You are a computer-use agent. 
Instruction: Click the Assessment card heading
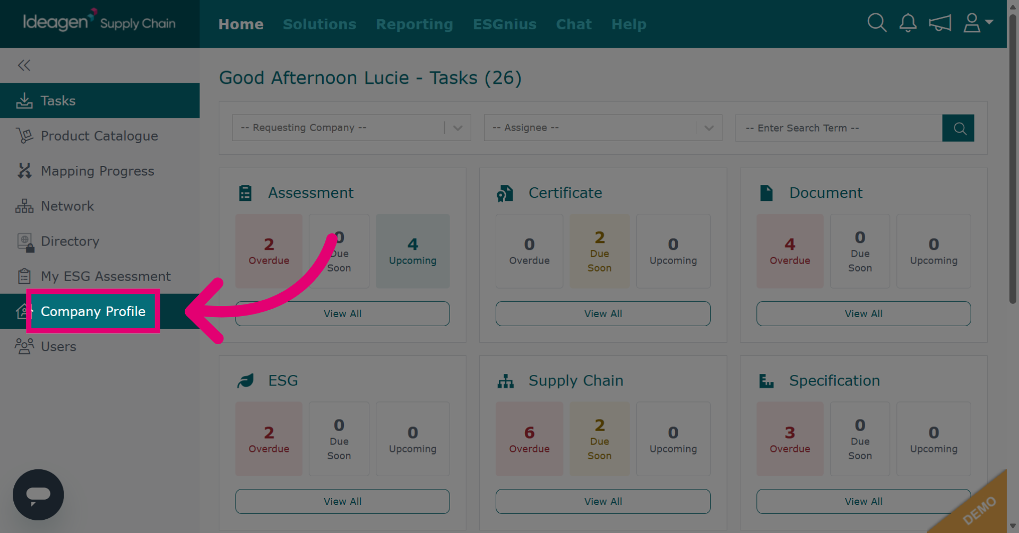tap(310, 193)
